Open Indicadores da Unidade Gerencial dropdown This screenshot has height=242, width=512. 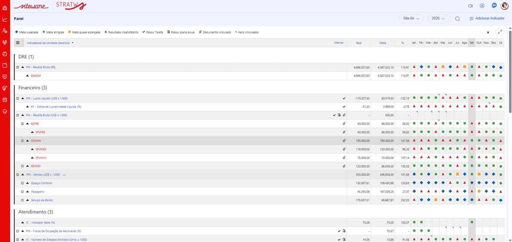[x=50, y=43]
